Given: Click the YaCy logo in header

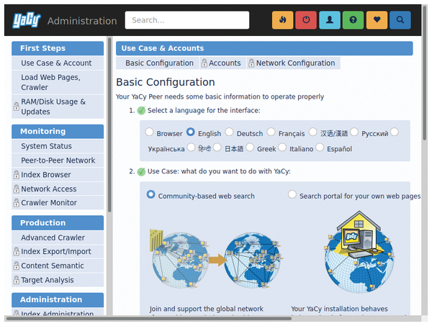Looking at the screenshot, I should 27,20.
